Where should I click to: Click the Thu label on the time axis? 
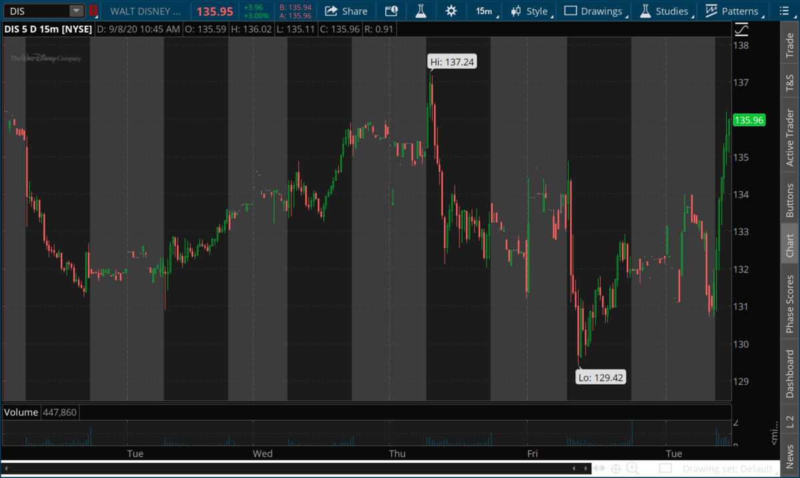pos(397,454)
